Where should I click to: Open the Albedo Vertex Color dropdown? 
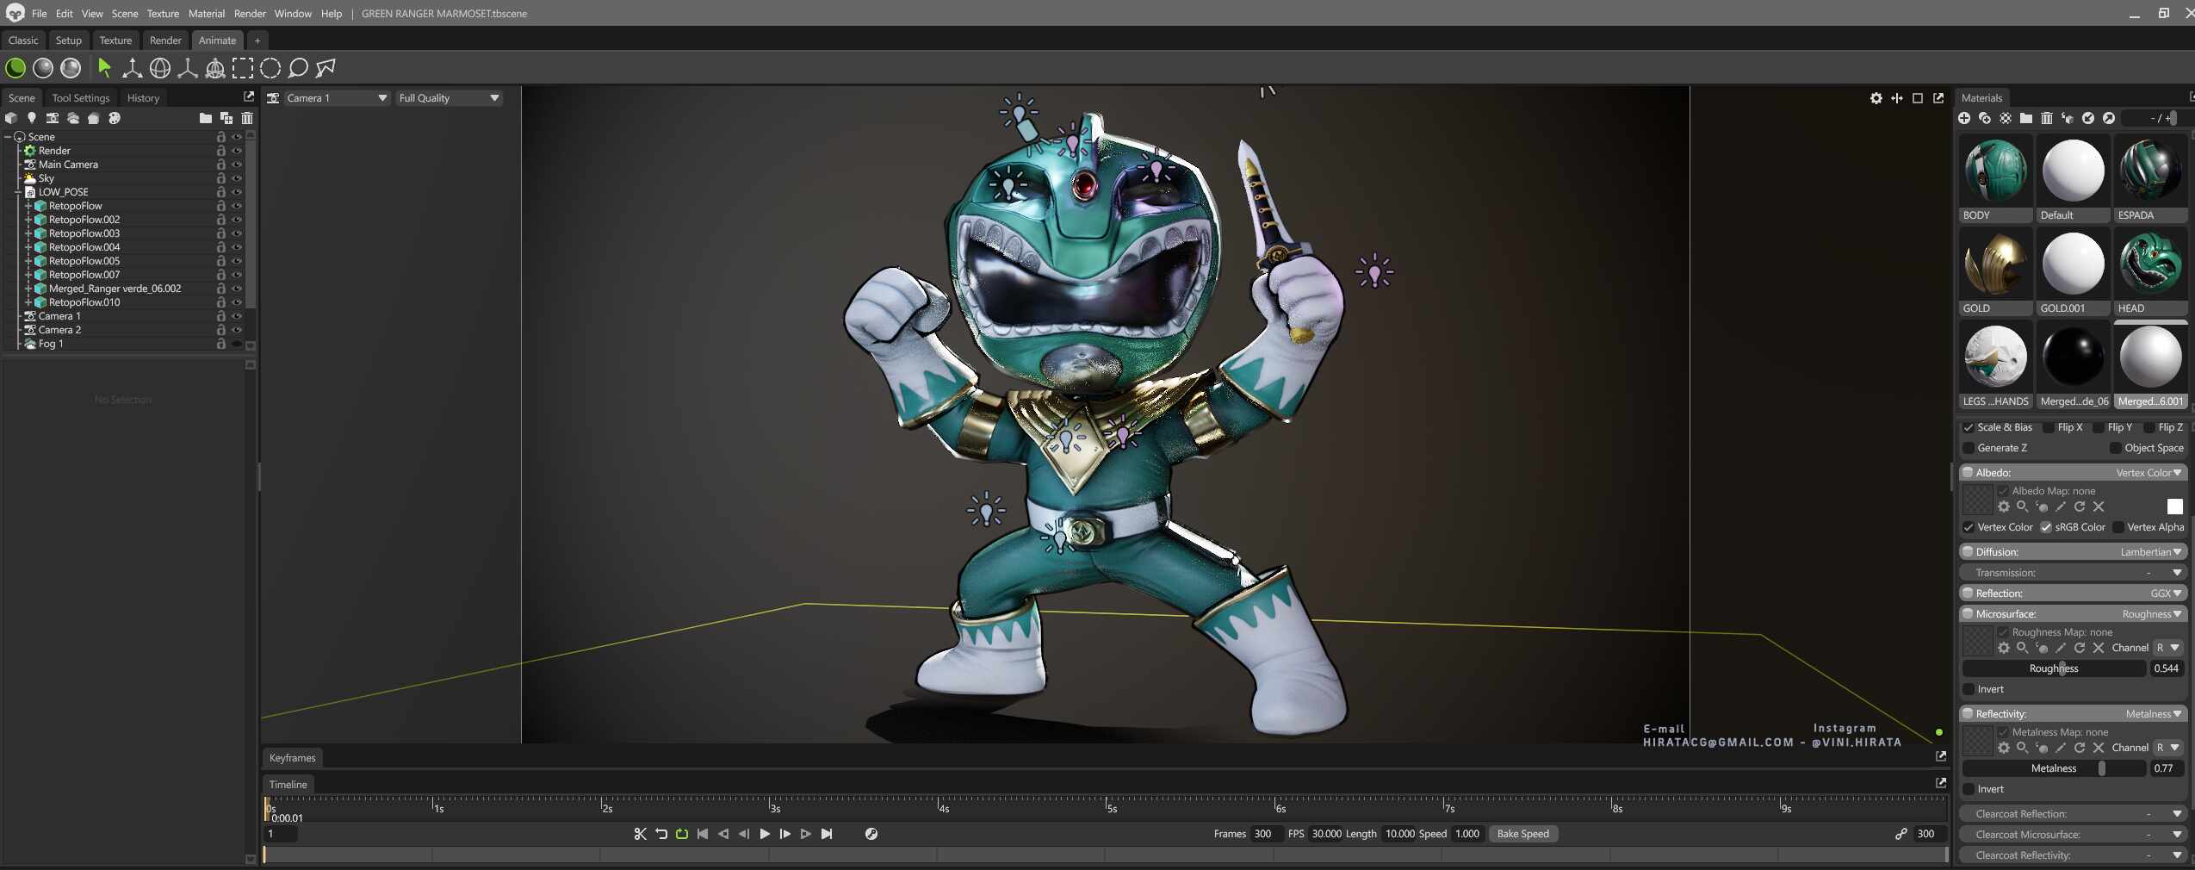2148,473
